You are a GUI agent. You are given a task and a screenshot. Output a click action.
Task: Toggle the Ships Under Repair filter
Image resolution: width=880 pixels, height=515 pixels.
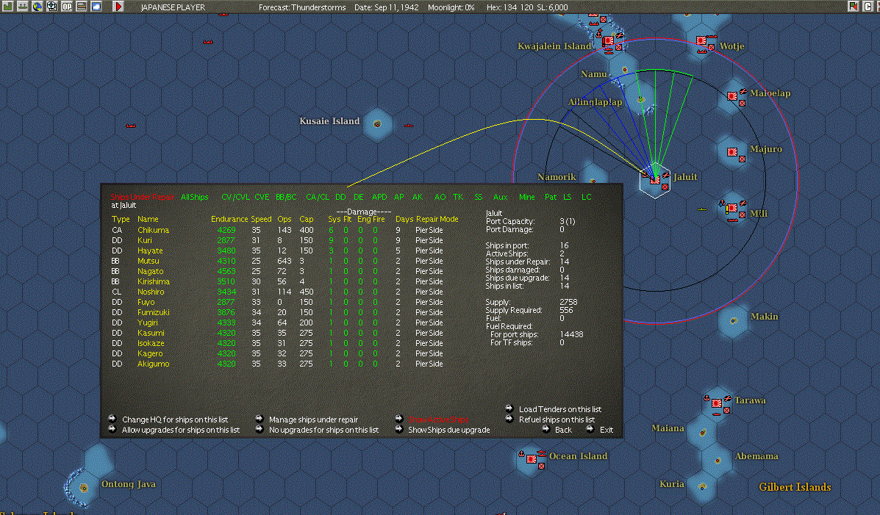pyautogui.click(x=142, y=197)
